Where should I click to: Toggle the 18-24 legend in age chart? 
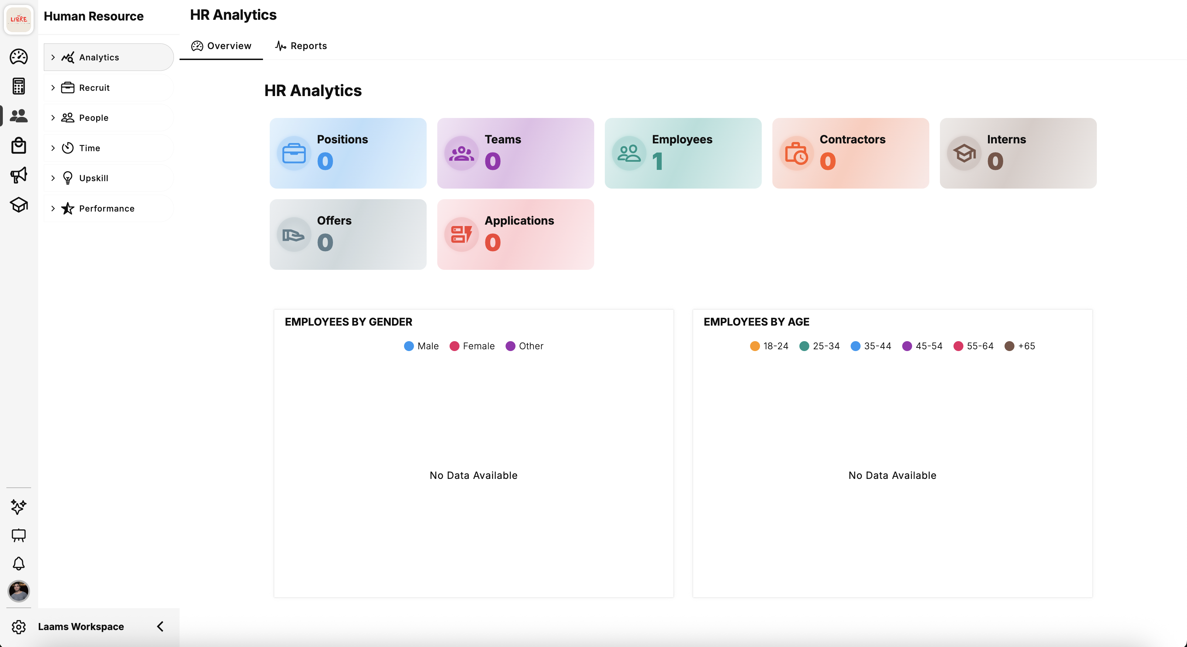(768, 346)
